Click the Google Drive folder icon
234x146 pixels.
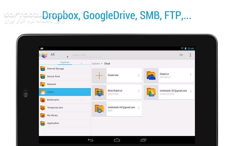click(x=151, y=92)
